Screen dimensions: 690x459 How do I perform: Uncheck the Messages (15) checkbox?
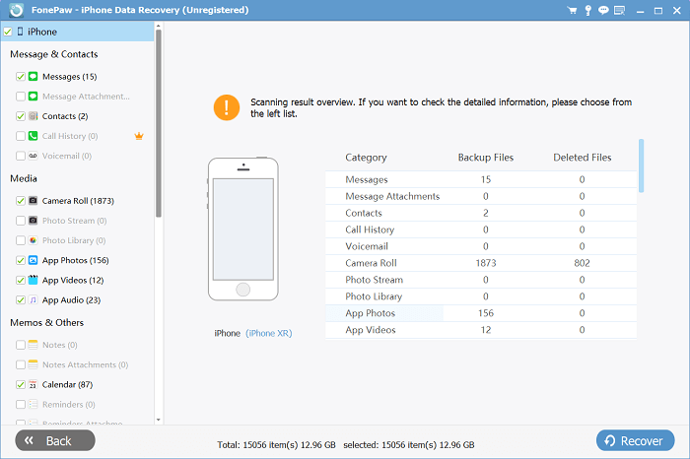click(21, 77)
